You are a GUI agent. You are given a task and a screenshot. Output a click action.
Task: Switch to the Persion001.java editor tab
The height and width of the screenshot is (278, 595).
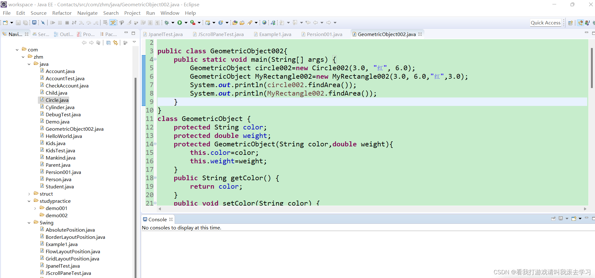point(322,34)
